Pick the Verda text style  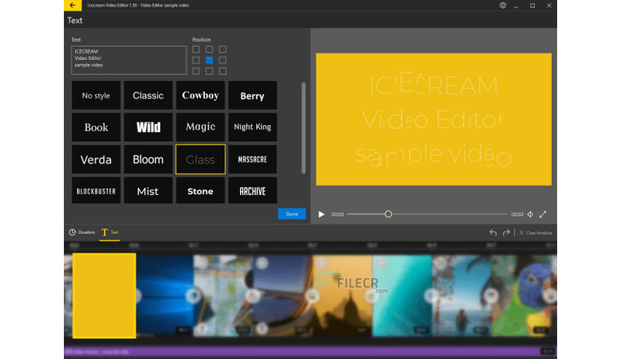[x=97, y=159]
